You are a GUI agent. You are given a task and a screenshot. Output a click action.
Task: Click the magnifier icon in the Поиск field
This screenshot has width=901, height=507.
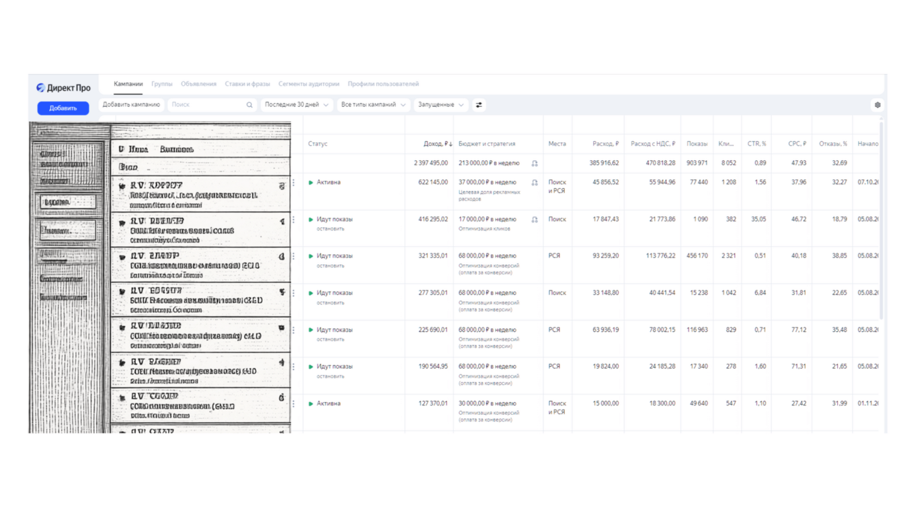[249, 105]
